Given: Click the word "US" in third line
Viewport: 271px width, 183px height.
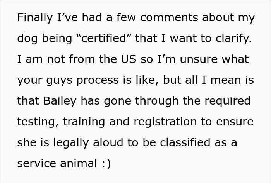Looking at the screenshot, I should point(129,59).
